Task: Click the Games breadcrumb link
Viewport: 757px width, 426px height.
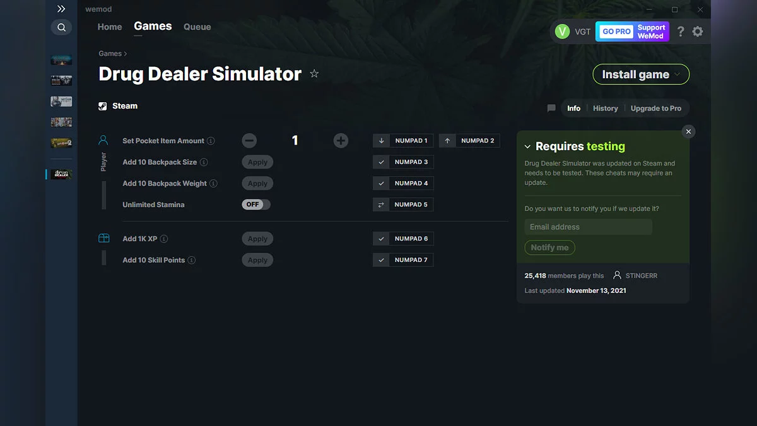Action: click(x=110, y=54)
